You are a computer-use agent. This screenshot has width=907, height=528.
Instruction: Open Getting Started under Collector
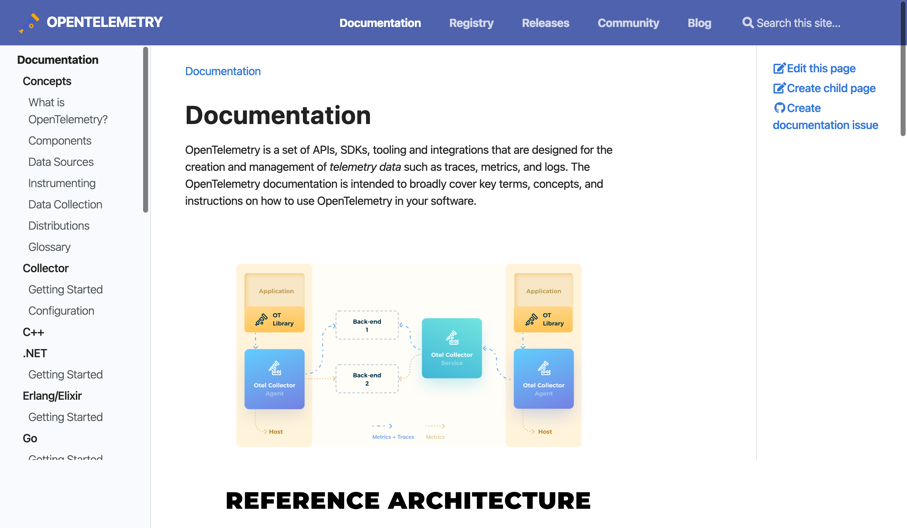66,290
